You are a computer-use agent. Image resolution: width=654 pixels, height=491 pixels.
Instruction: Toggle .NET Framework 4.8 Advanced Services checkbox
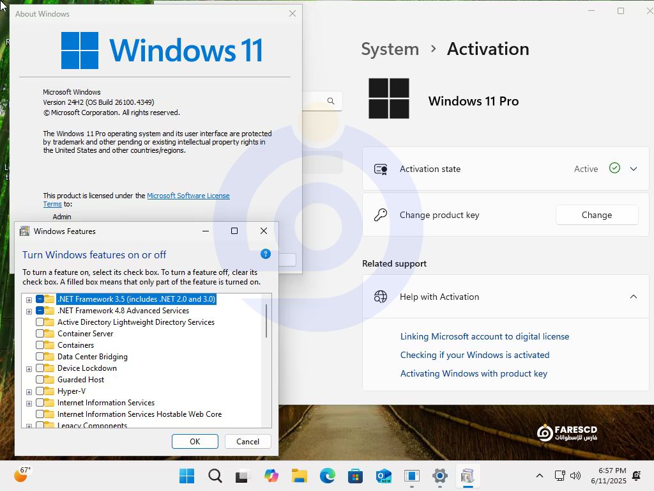(40, 311)
